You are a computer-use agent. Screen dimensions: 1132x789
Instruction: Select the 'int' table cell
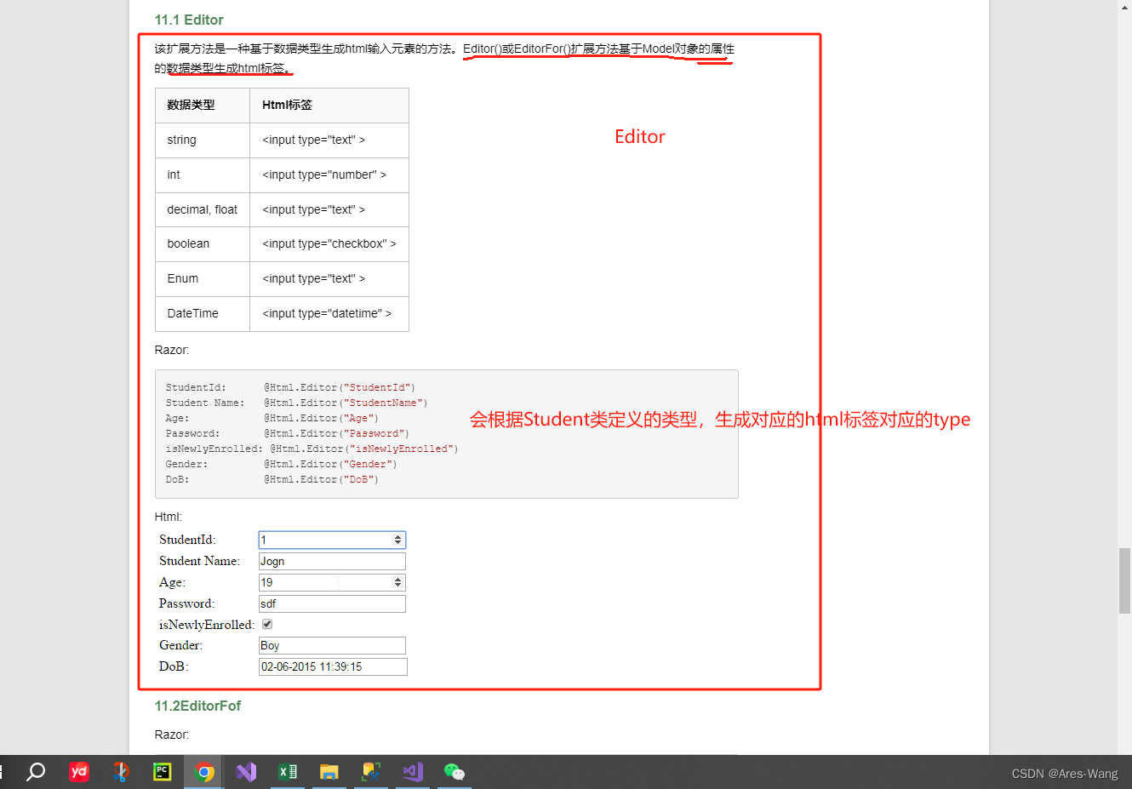point(203,175)
